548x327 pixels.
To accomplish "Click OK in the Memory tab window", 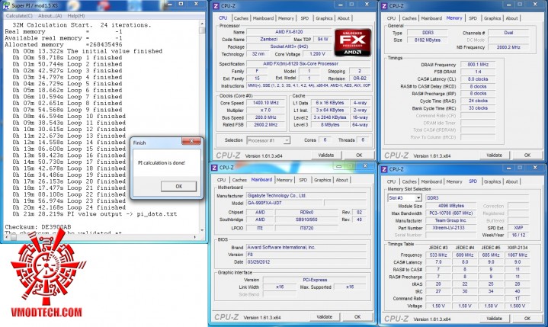I will 527,155.
